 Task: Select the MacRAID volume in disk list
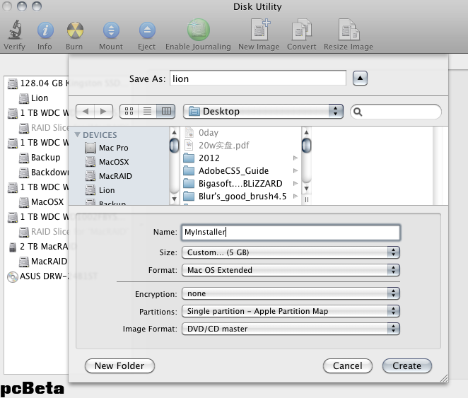[x=43, y=262]
